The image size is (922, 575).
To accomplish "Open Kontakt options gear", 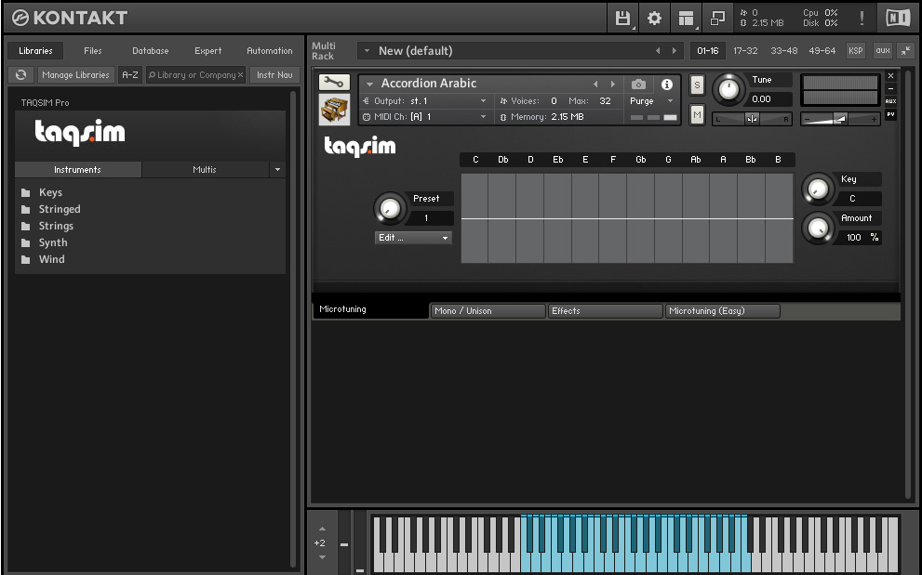I will point(654,19).
